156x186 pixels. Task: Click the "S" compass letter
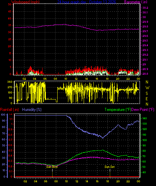pyautogui.click(x=147, y=94)
